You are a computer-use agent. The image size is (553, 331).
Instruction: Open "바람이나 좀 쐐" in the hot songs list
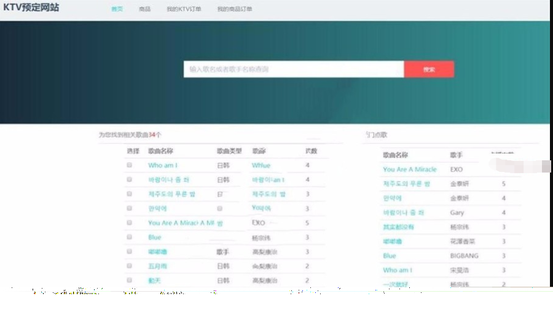[x=404, y=212]
